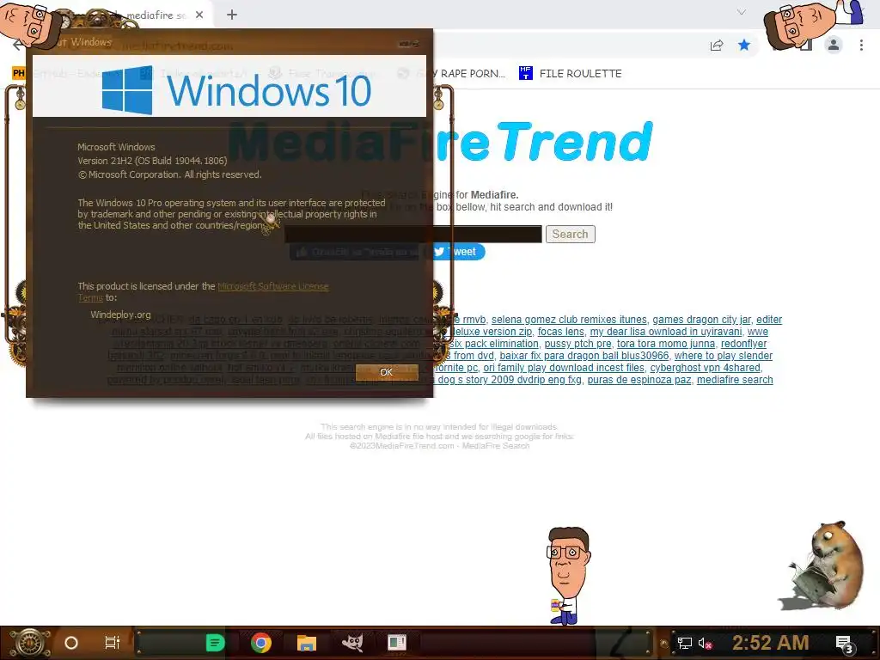
Task: Click the Cortana circle on taskbar
Action: [71, 643]
